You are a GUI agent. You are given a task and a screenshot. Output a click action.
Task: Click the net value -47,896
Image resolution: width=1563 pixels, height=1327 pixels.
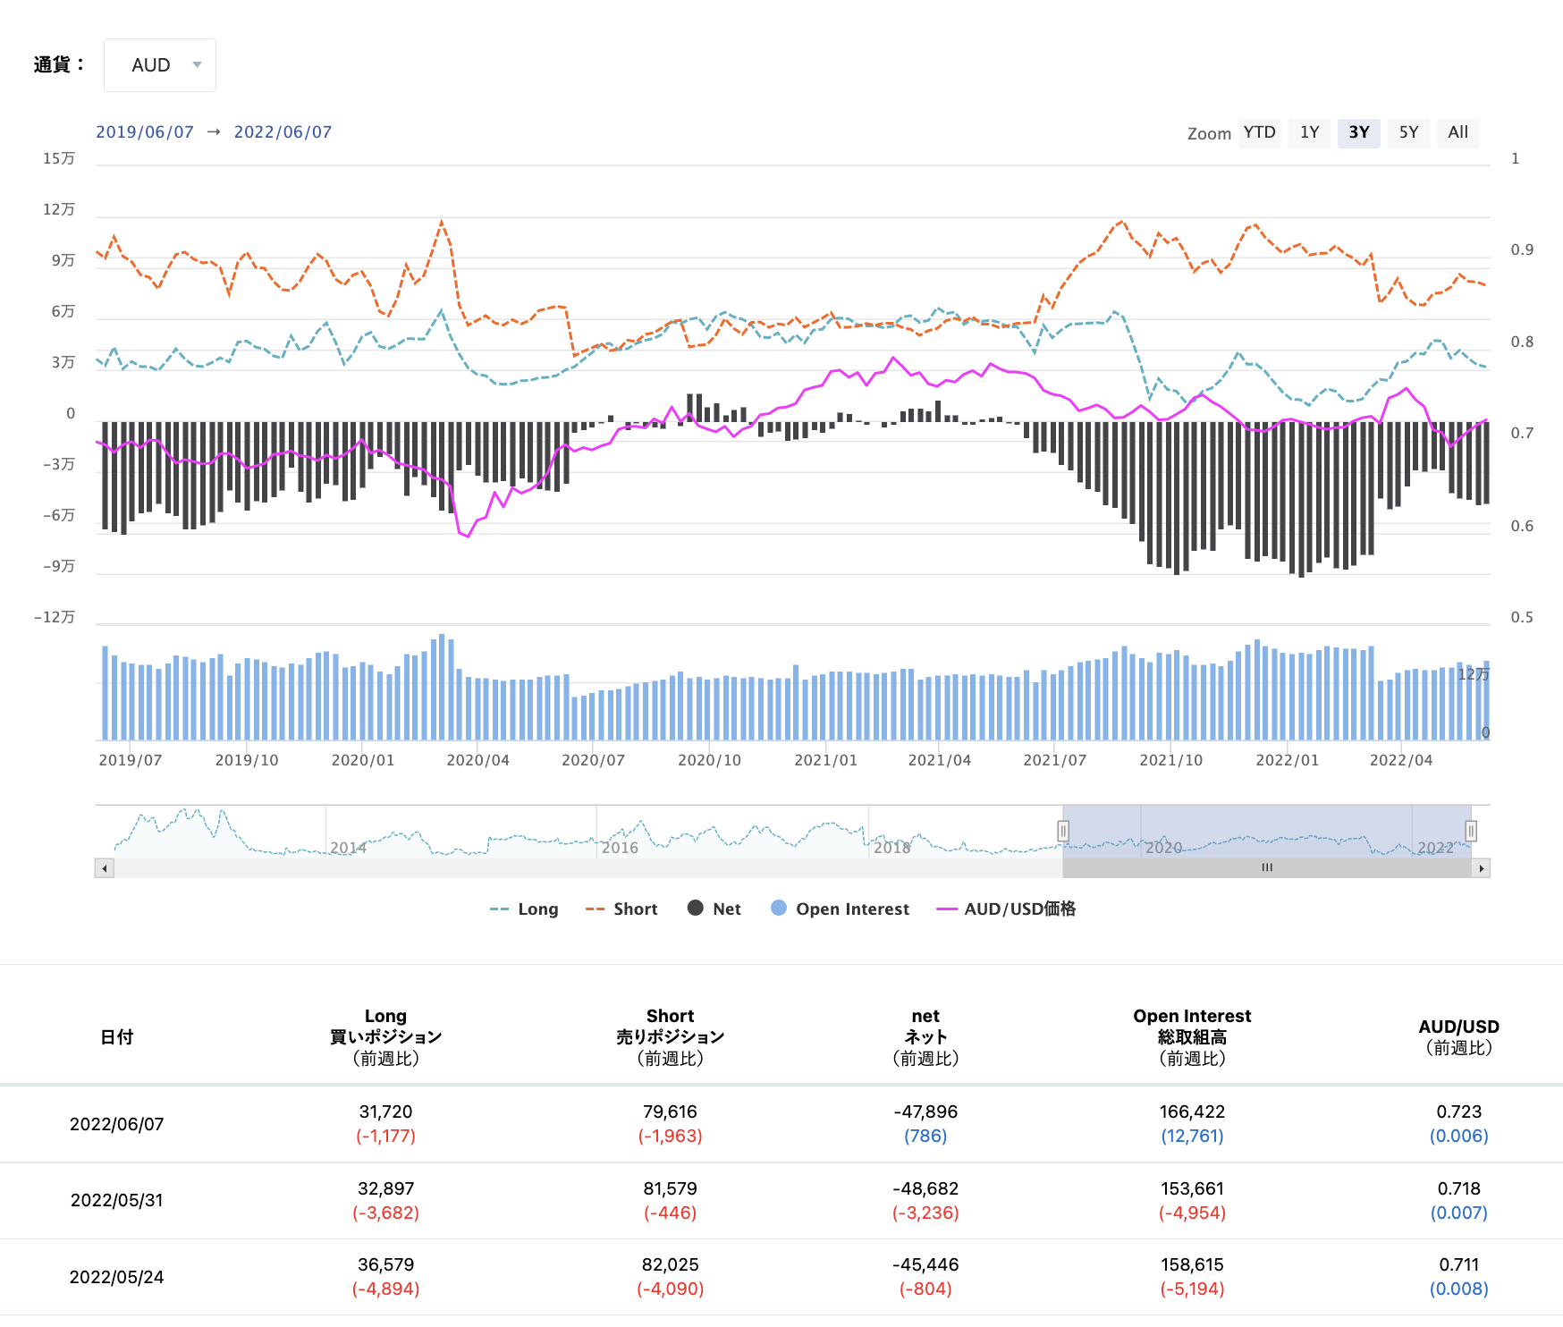click(925, 1112)
